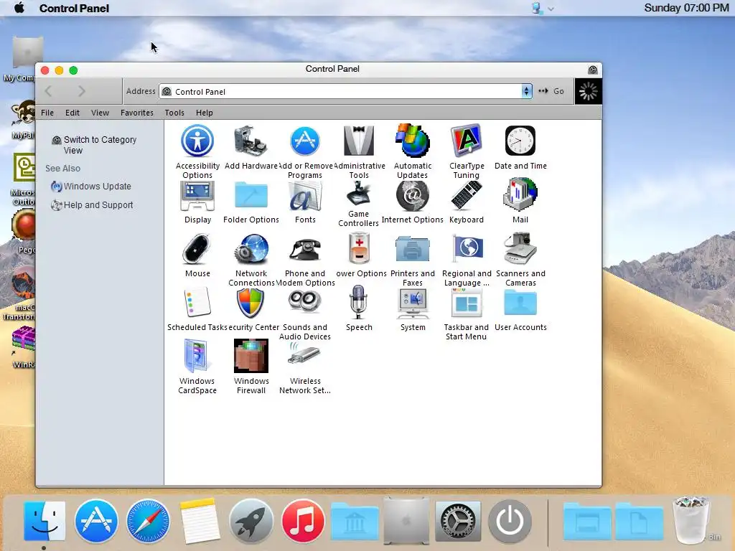Screen dimensions: 735x551
Task: Open Date and Time clock icon
Action: point(520,141)
